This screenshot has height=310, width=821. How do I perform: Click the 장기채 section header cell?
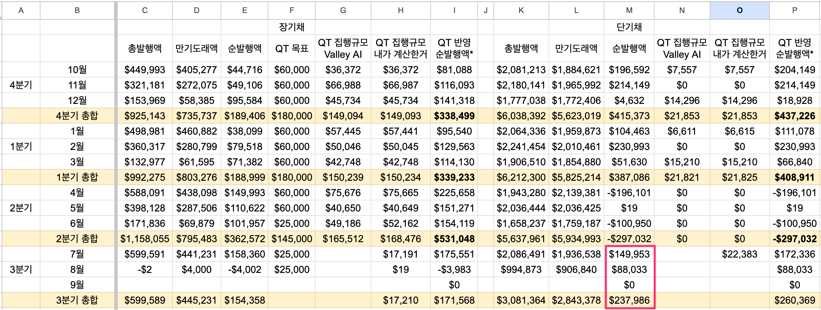pyautogui.click(x=291, y=27)
